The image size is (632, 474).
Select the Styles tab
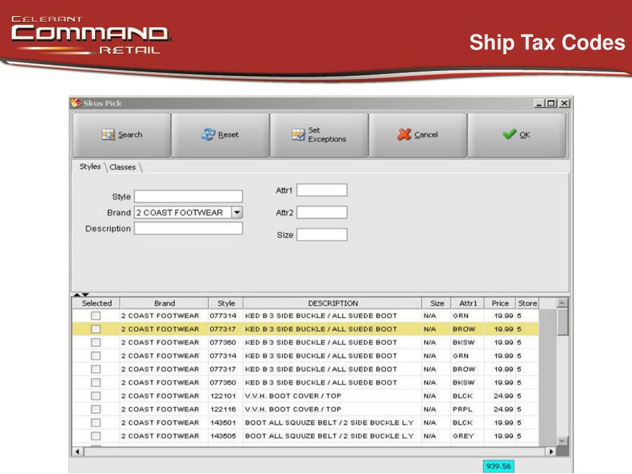90,167
